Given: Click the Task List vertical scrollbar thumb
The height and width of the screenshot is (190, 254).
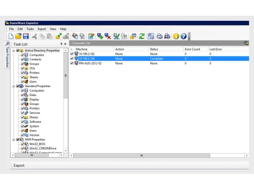Looking at the screenshot, I should click(66, 75).
